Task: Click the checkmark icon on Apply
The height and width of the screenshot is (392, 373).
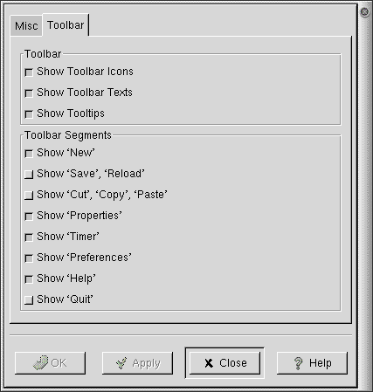Action: [121, 363]
